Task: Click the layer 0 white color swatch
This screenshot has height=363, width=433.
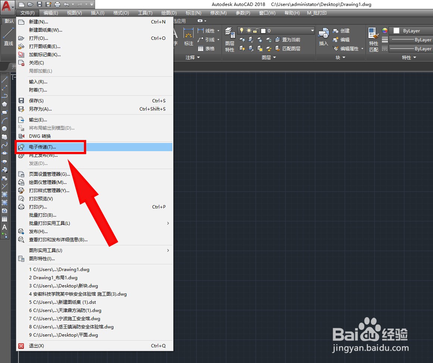Action: pos(263,31)
